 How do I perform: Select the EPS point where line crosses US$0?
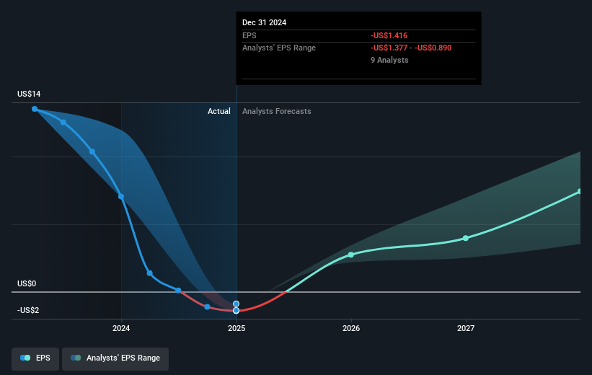178,291
